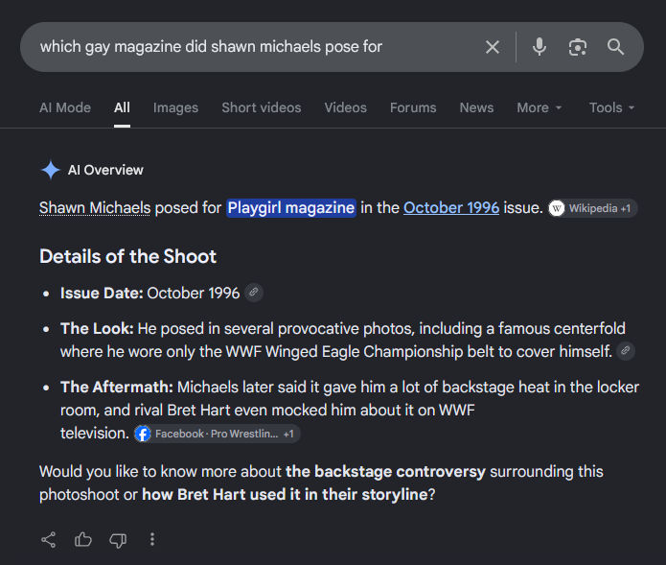
Task: Open source link icon after 'belt to cover himself'
Action: [x=626, y=351]
